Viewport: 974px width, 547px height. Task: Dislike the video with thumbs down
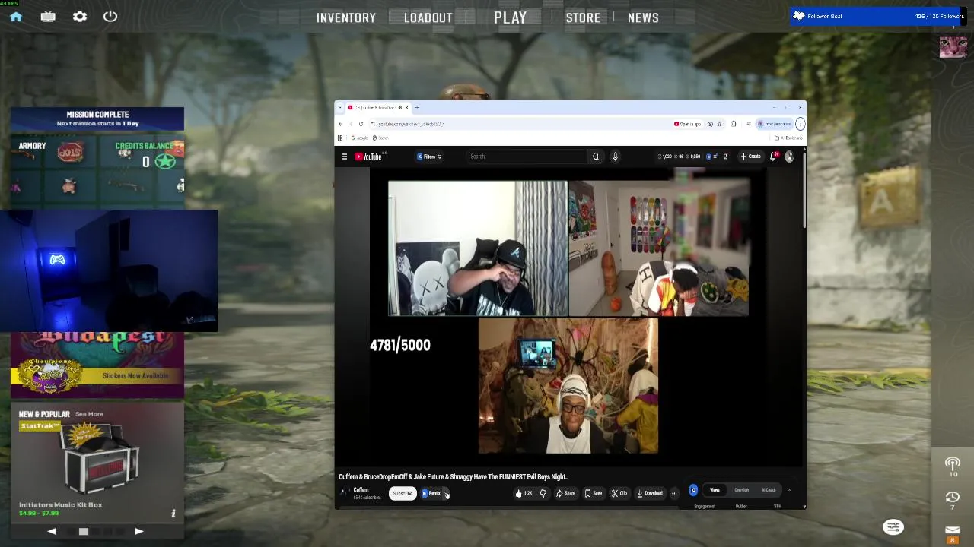pos(543,493)
